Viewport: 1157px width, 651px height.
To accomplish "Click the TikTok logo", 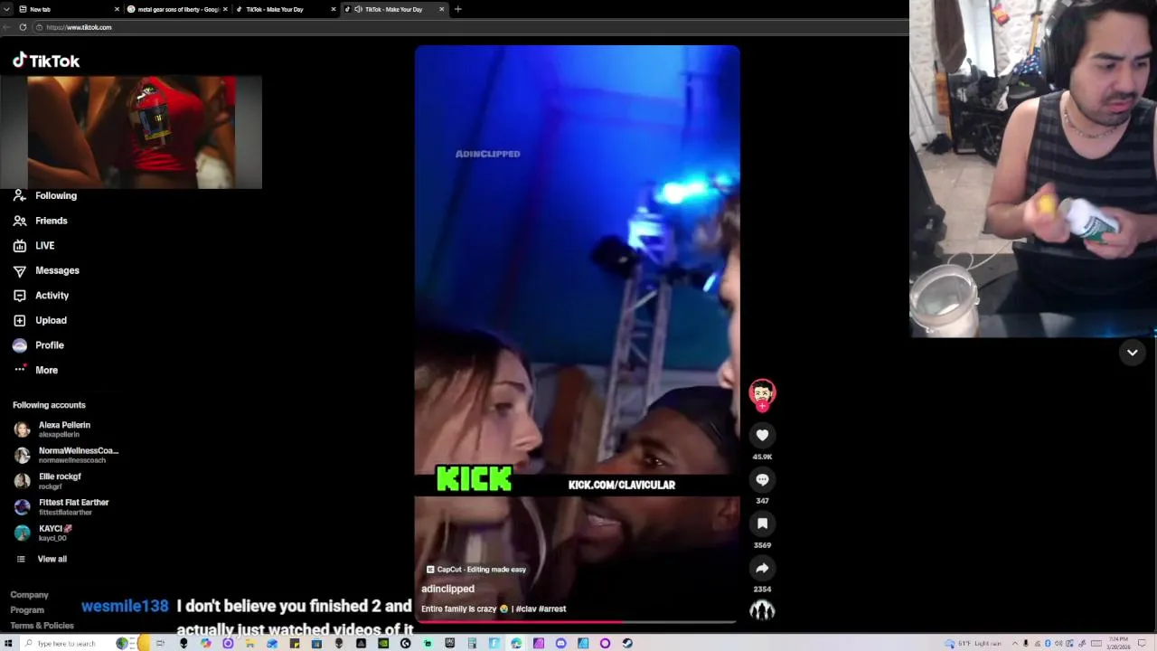I will 46,61.
